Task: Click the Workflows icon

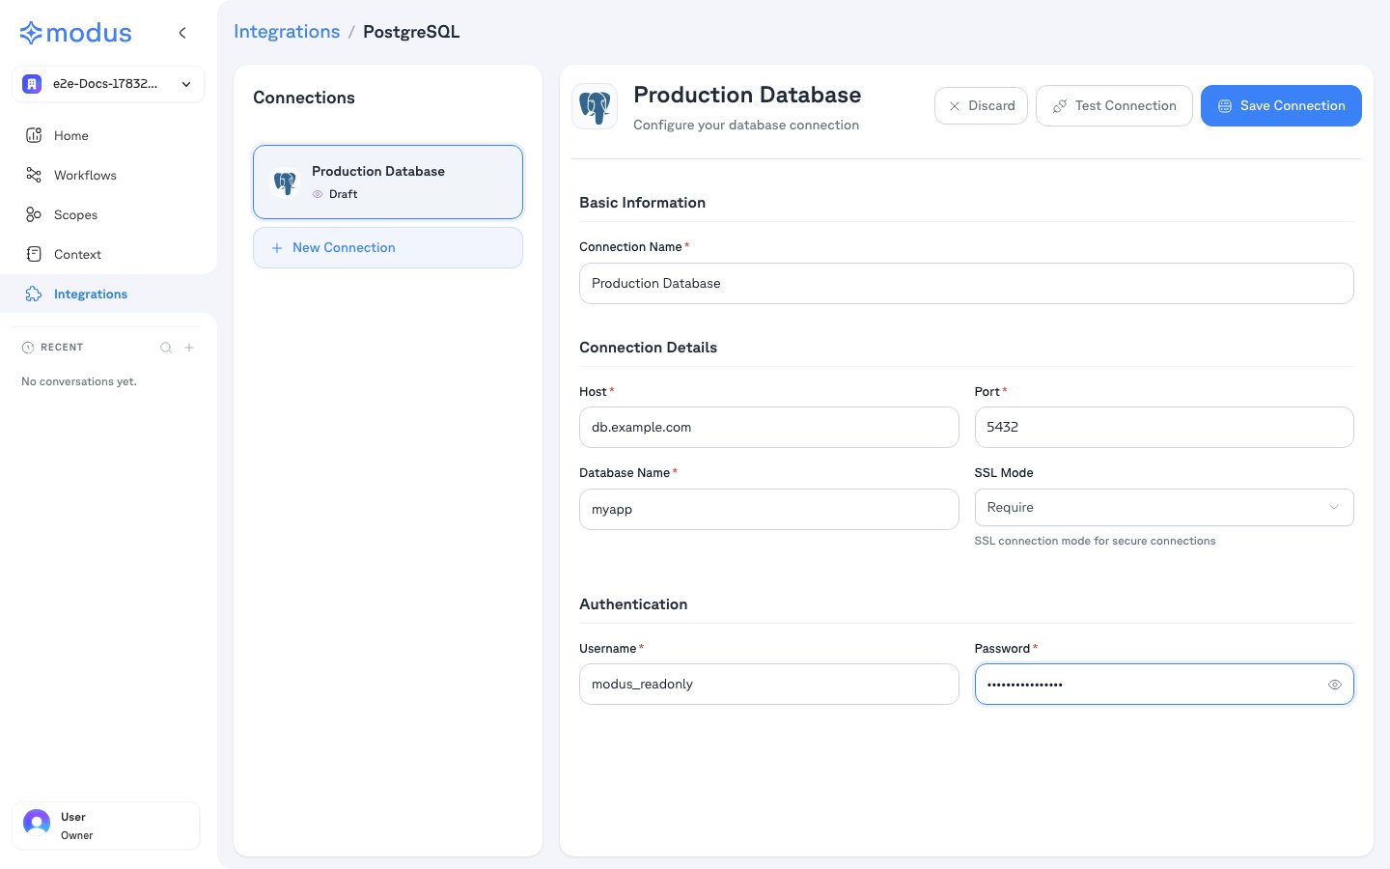Action: click(x=34, y=175)
